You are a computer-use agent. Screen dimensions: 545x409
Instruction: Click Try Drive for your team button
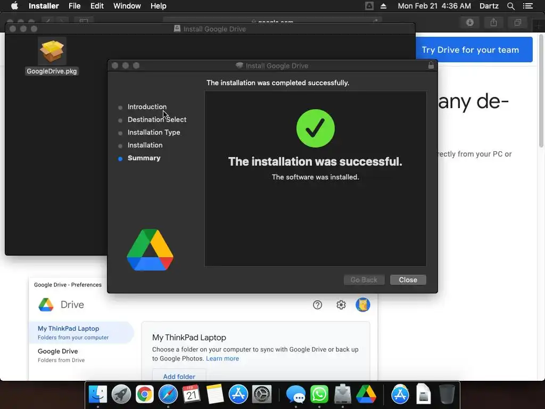pos(474,50)
